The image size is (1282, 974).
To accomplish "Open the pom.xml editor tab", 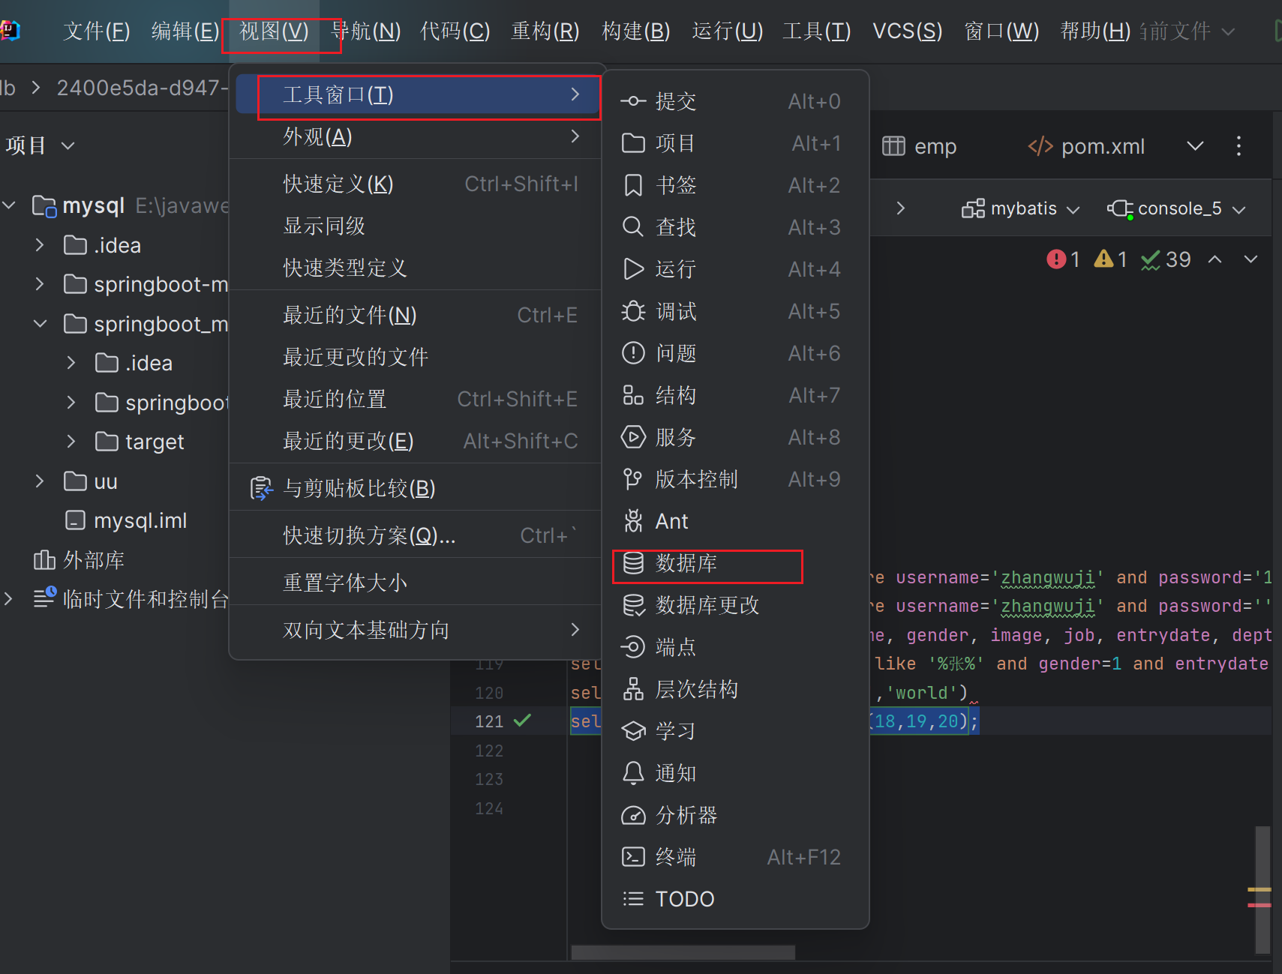I will point(1087,146).
